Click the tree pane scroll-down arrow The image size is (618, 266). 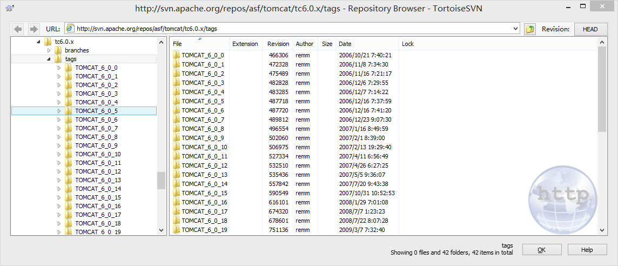[161, 230]
